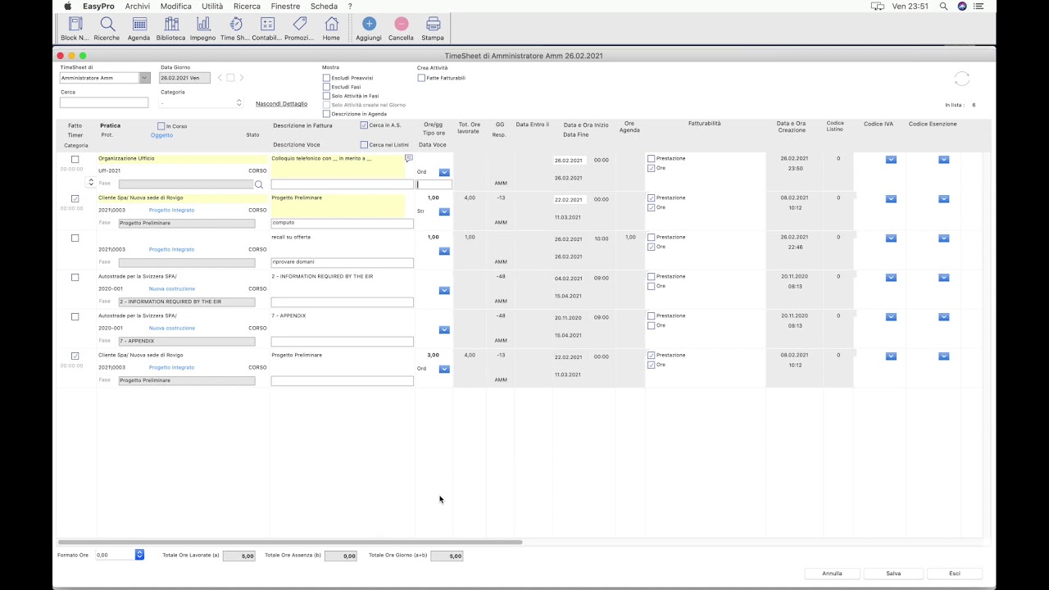The width and height of the screenshot is (1049, 590).
Task: Click the Stampa printer icon
Action: (433, 25)
